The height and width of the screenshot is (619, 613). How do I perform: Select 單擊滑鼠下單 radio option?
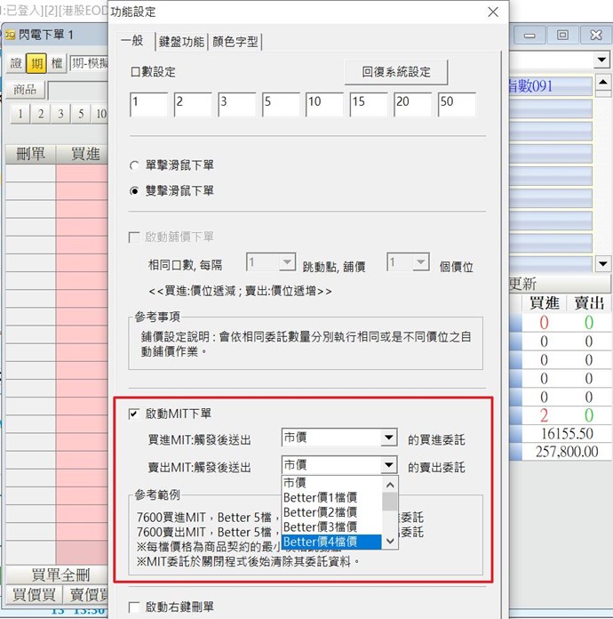point(134,165)
